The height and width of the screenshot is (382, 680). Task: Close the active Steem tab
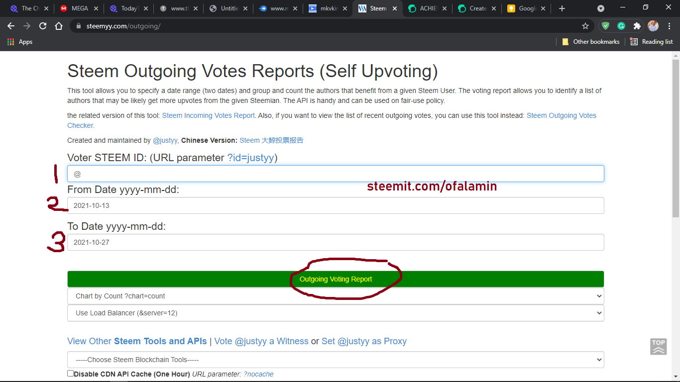[395, 8]
